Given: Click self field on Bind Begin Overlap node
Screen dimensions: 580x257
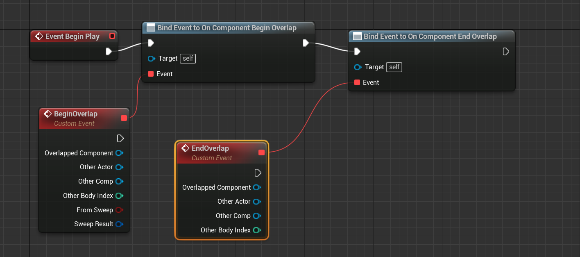Looking at the screenshot, I should coord(188,59).
